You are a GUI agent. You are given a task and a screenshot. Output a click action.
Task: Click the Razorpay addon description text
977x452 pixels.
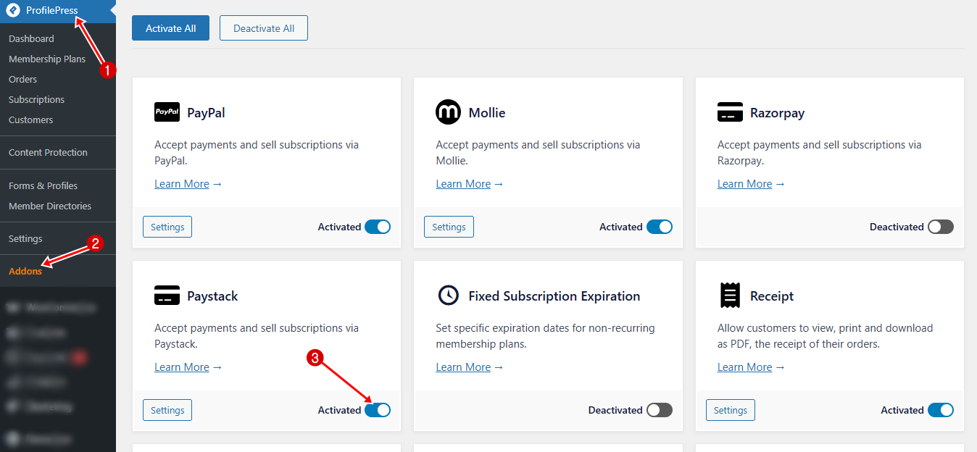tap(820, 153)
